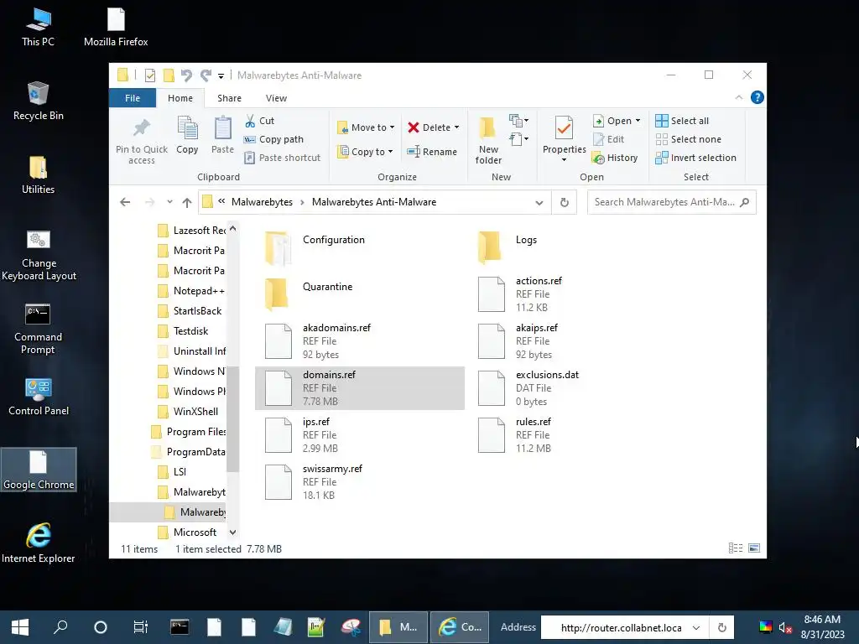The height and width of the screenshot is (644, 859).
Task: Click the navigation pane scroll down arrow
Action: click(x=233, y=532)
